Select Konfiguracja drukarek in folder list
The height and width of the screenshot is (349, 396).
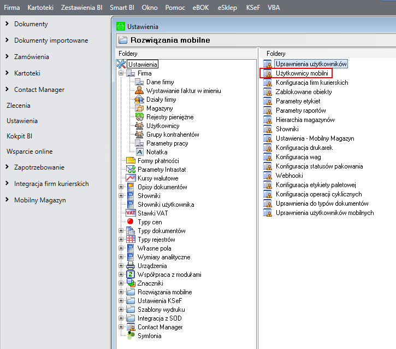point(304,148)
